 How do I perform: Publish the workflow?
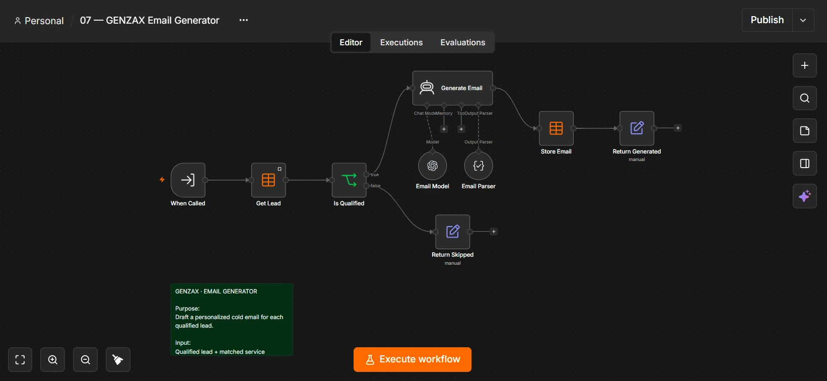[767, 20]
